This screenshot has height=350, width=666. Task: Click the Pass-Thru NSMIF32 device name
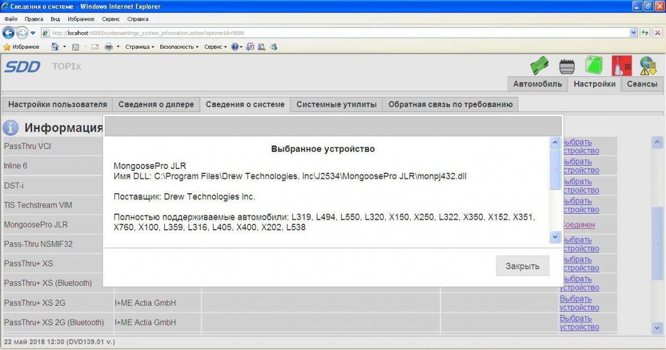[38, 244]
